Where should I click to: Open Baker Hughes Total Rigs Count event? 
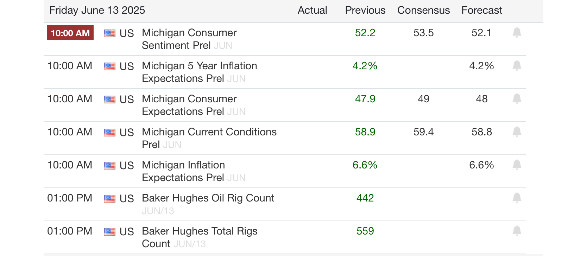pos(200,237)
